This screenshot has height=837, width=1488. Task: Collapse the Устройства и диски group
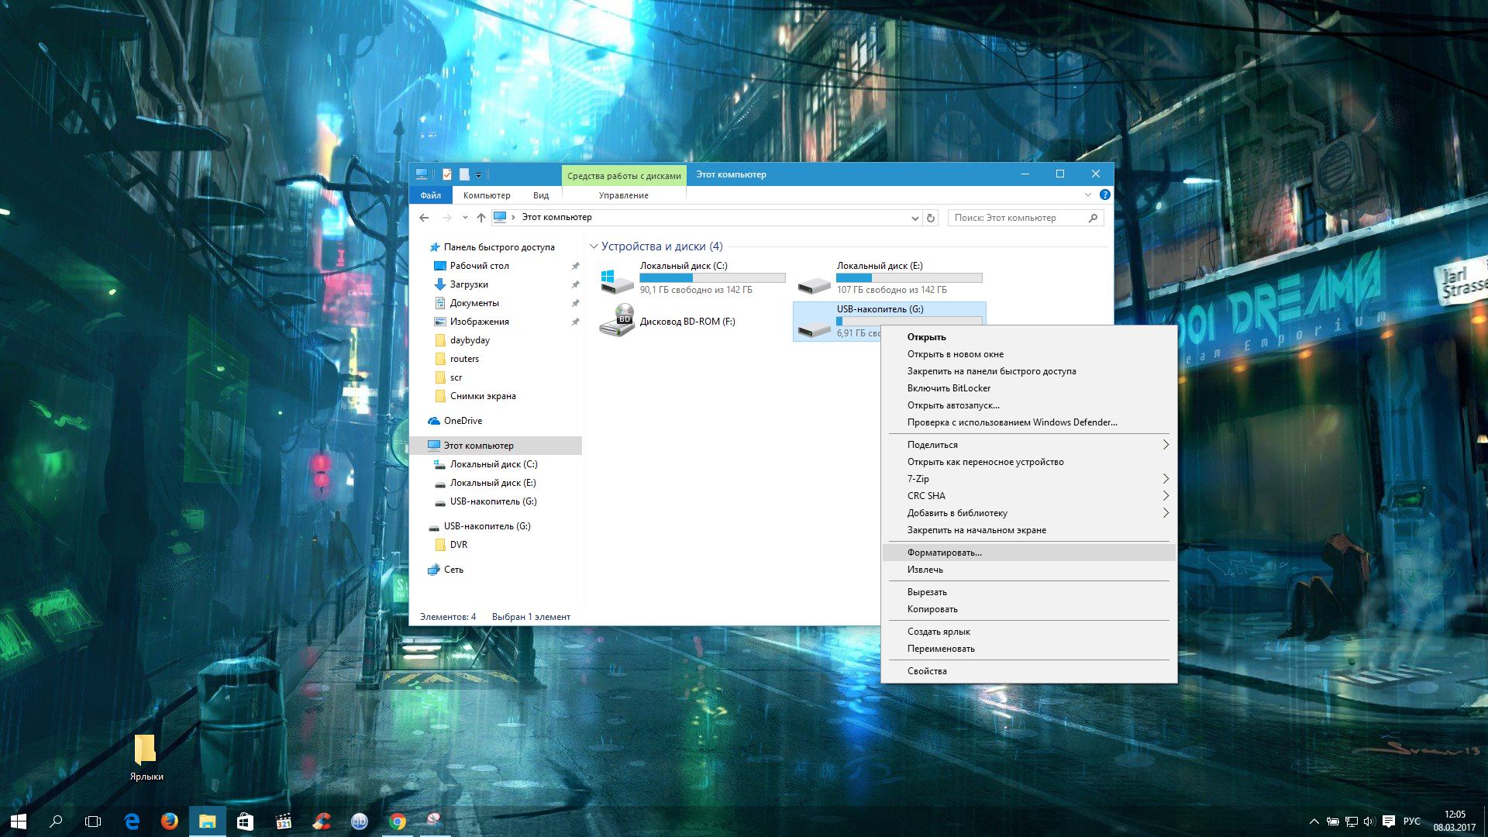[594, 246]
